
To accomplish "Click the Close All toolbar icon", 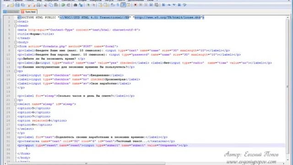I will point(33,5).
